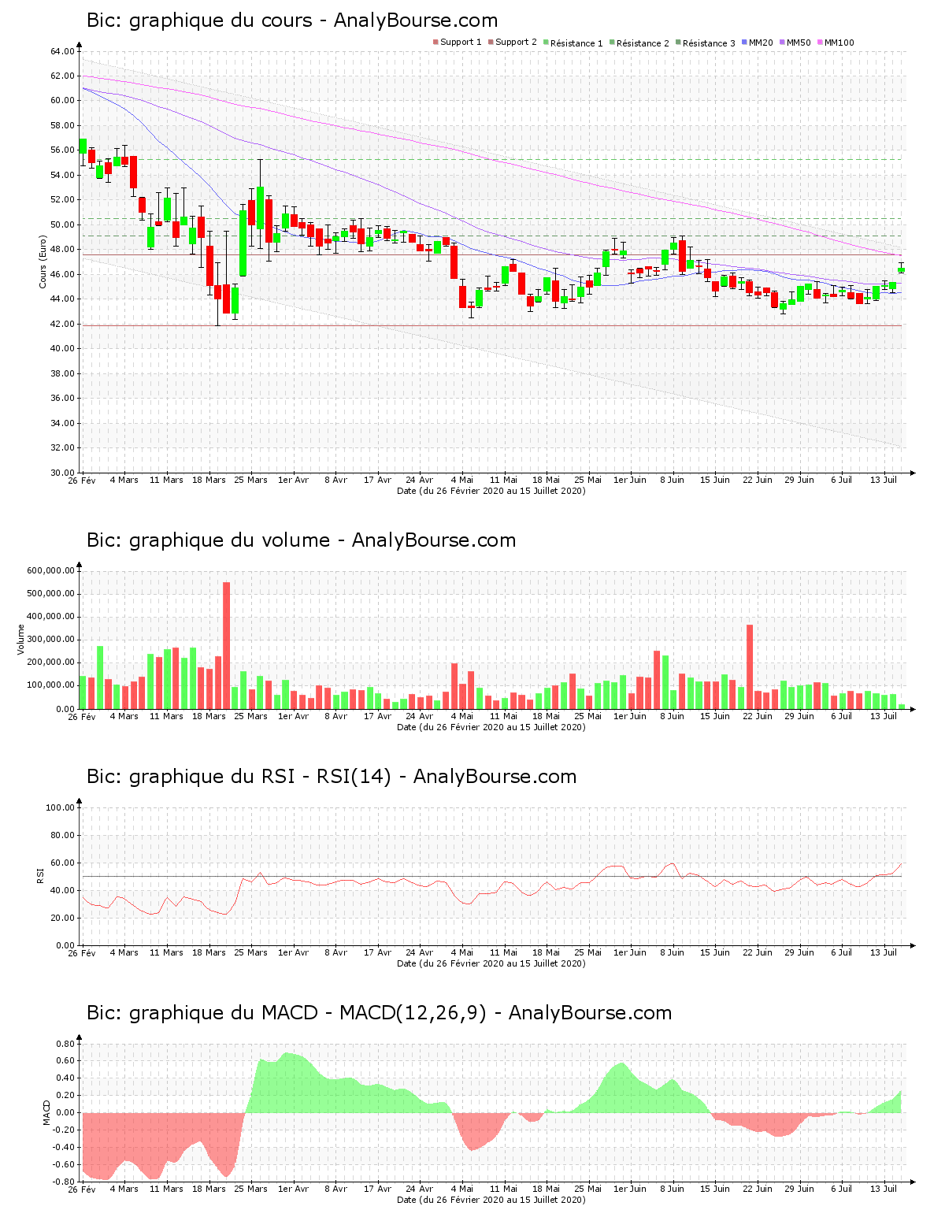Click the MM50 legend entry
Screen dimensions: 945x1221
click(795, 43)
